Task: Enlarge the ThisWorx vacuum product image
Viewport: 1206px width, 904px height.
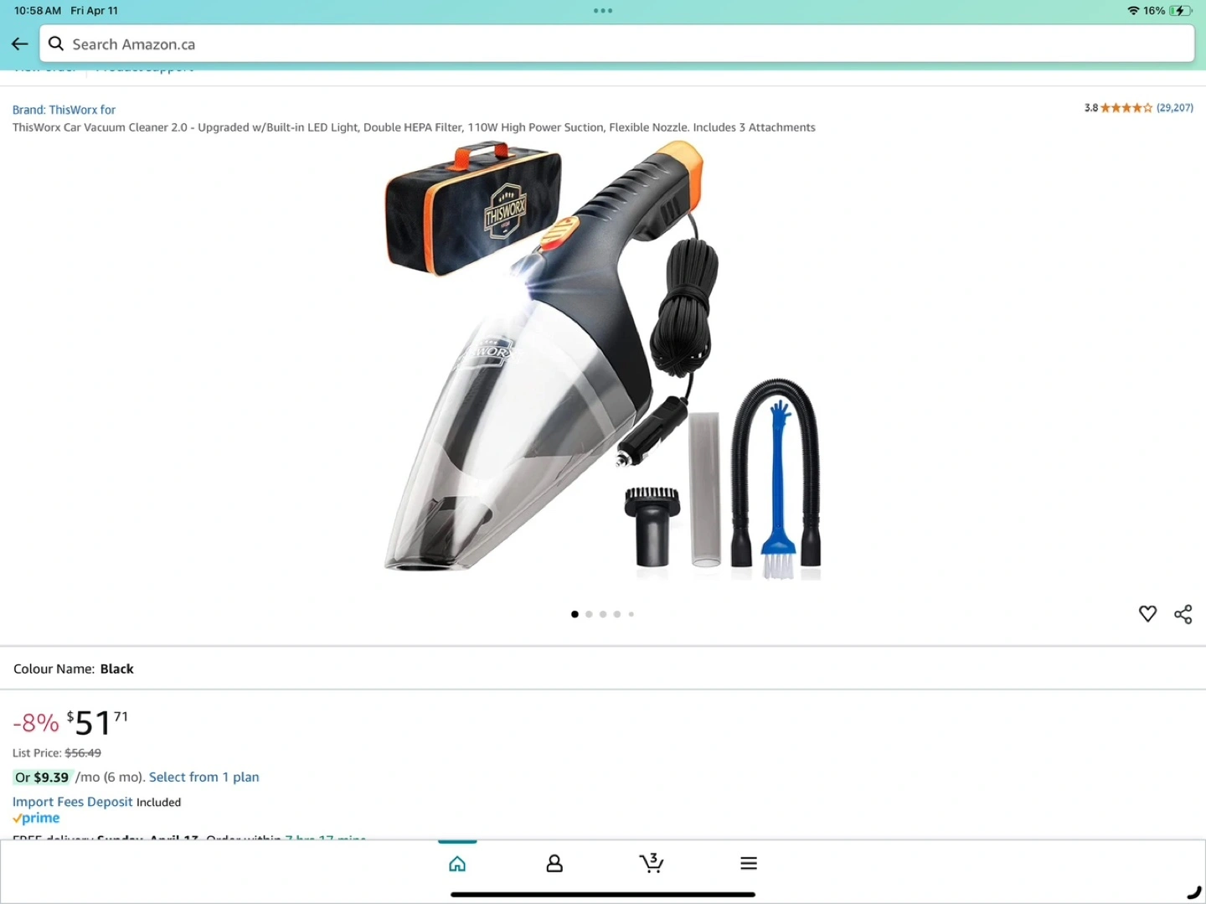Action: pyautogui.click(x=603, y=360)
